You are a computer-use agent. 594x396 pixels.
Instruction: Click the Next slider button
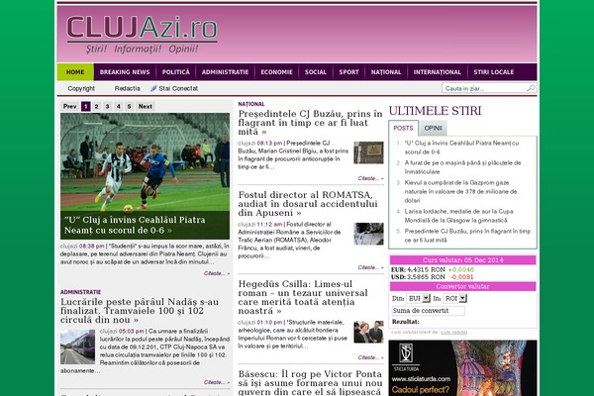[146, 107]
